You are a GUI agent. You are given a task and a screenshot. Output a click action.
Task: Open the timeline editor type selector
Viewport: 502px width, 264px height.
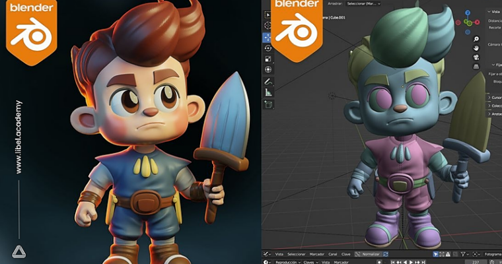[x=267, y=262]
